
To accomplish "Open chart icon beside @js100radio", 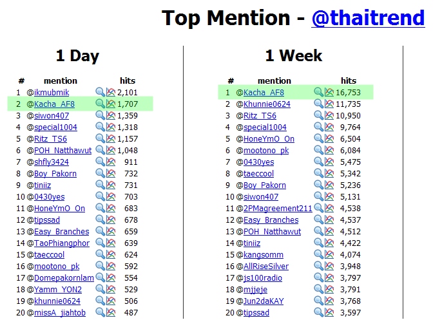I will 329,277.
